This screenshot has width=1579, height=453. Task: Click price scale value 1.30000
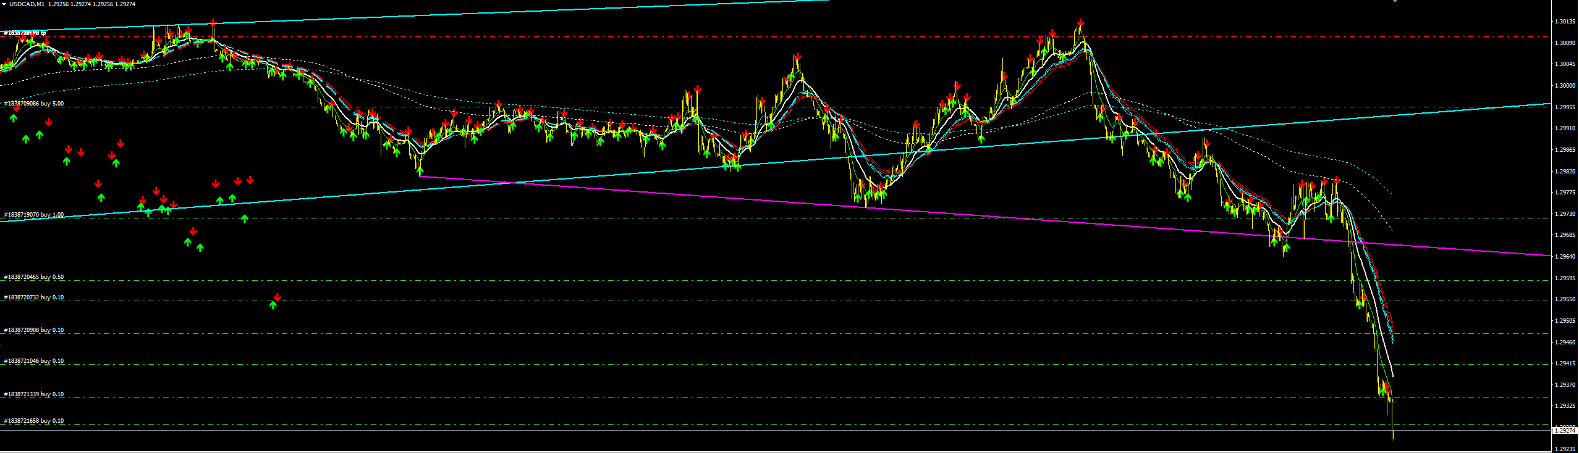tap(1564, 86)
